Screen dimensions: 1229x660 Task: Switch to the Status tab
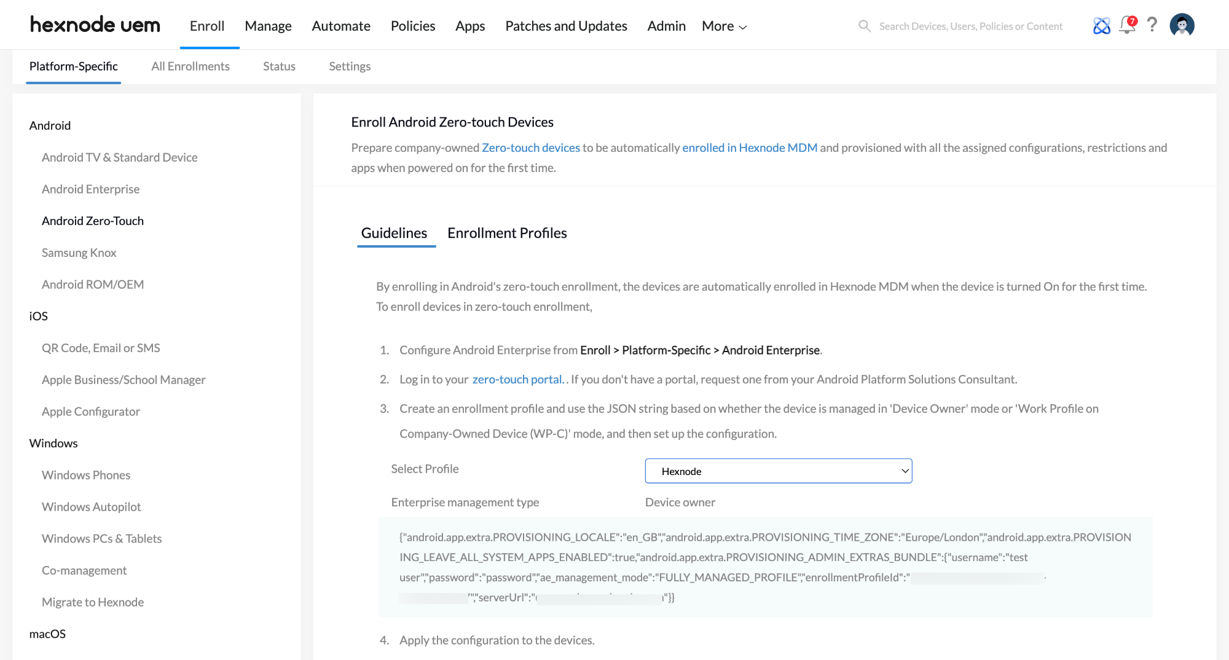[279, 66]
